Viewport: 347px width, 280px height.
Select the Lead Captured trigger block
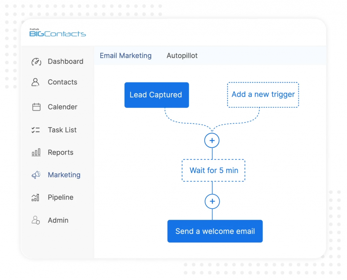click(157, 95)
